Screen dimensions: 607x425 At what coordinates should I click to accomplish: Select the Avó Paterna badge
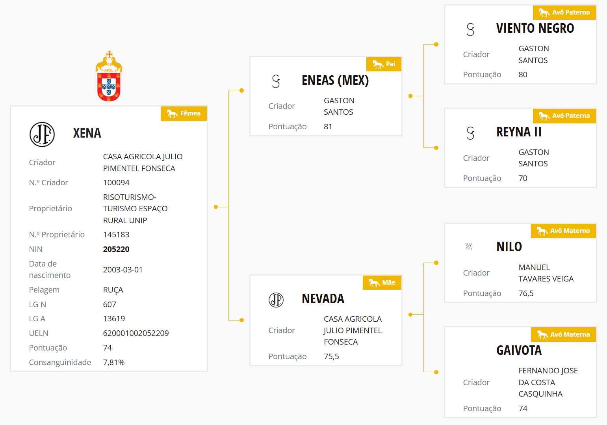564,116
